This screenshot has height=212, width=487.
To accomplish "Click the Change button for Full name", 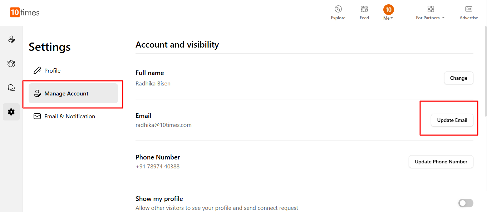I will coord(458,78).
